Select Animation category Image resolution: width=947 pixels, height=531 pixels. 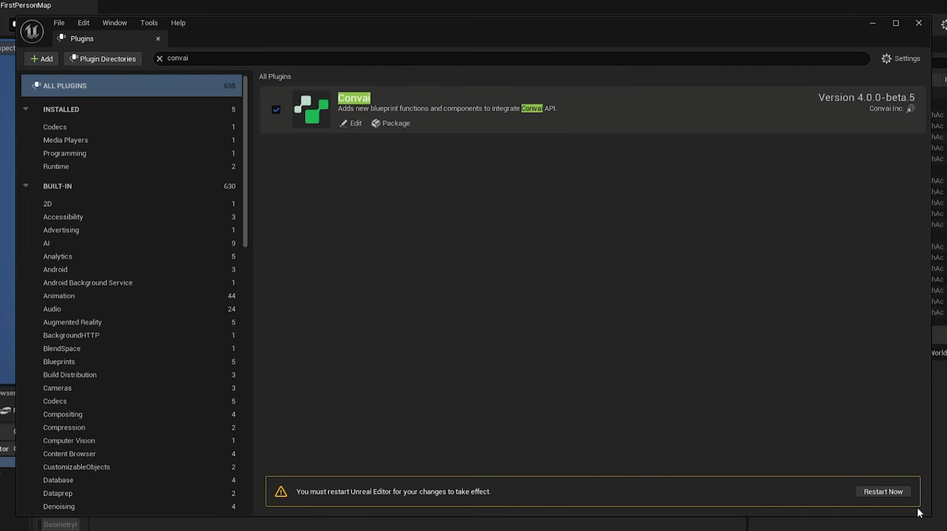[x=132, y=296]
